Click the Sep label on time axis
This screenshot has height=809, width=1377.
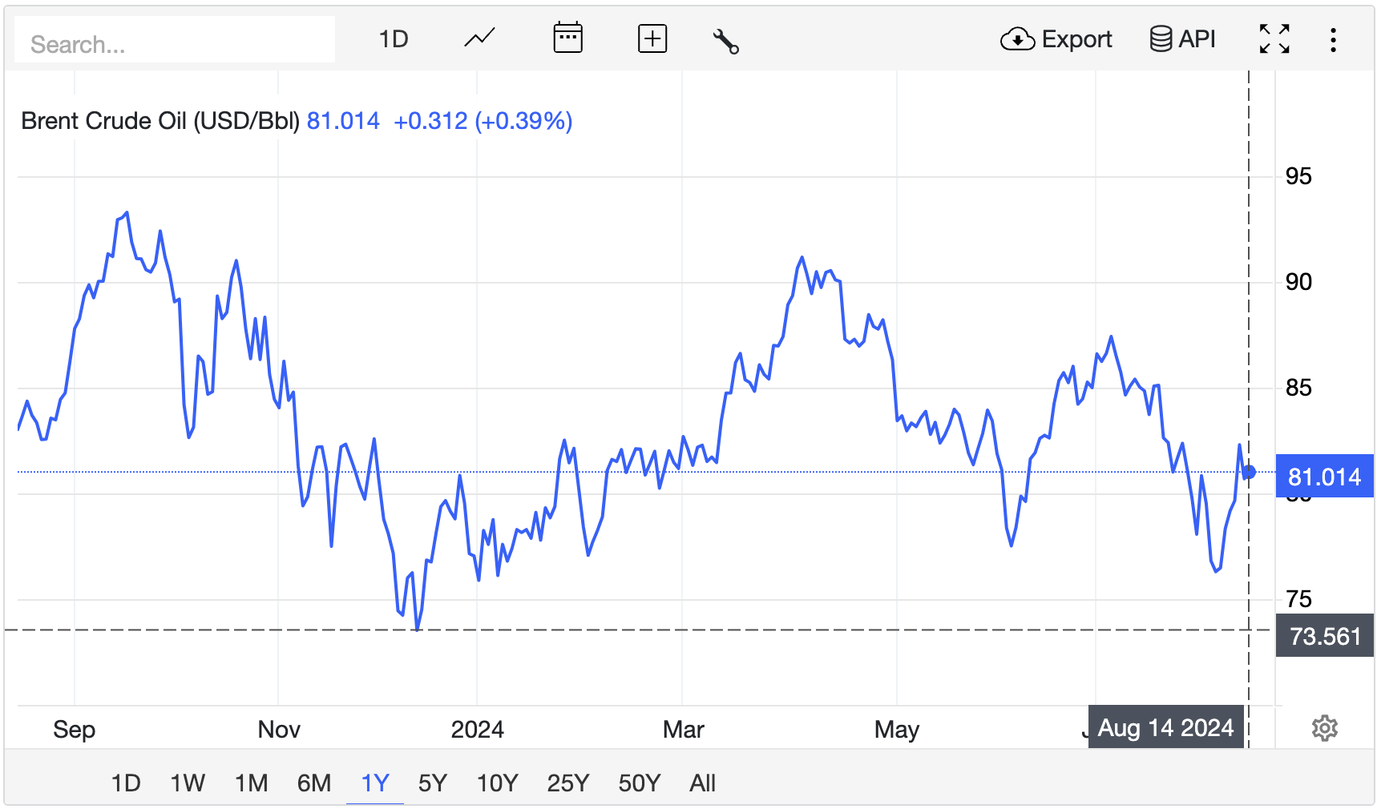pyautogui.click(x=75, y=730)
